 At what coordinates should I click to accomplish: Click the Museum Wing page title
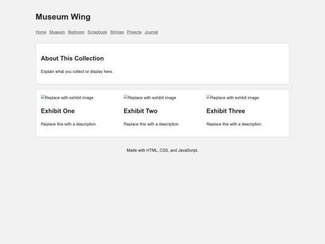63,17
